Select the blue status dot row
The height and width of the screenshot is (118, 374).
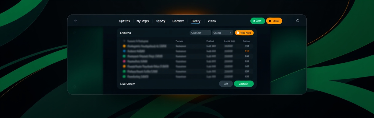pos(188,51)
